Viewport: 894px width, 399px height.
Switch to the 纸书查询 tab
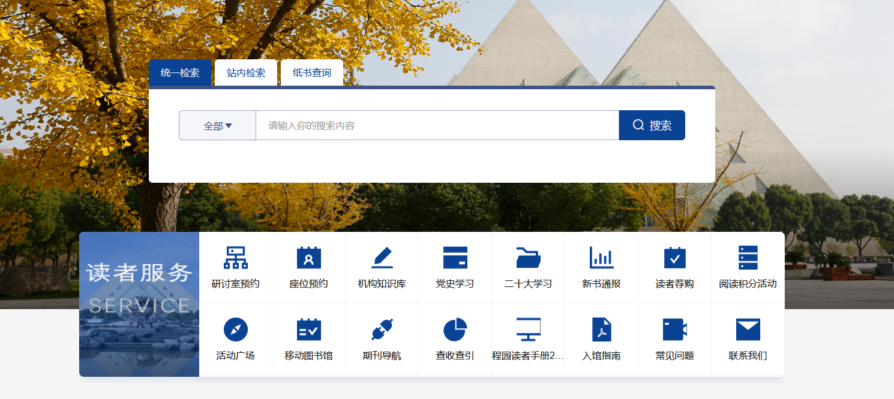pyautogui.click(x=312, y=73)
